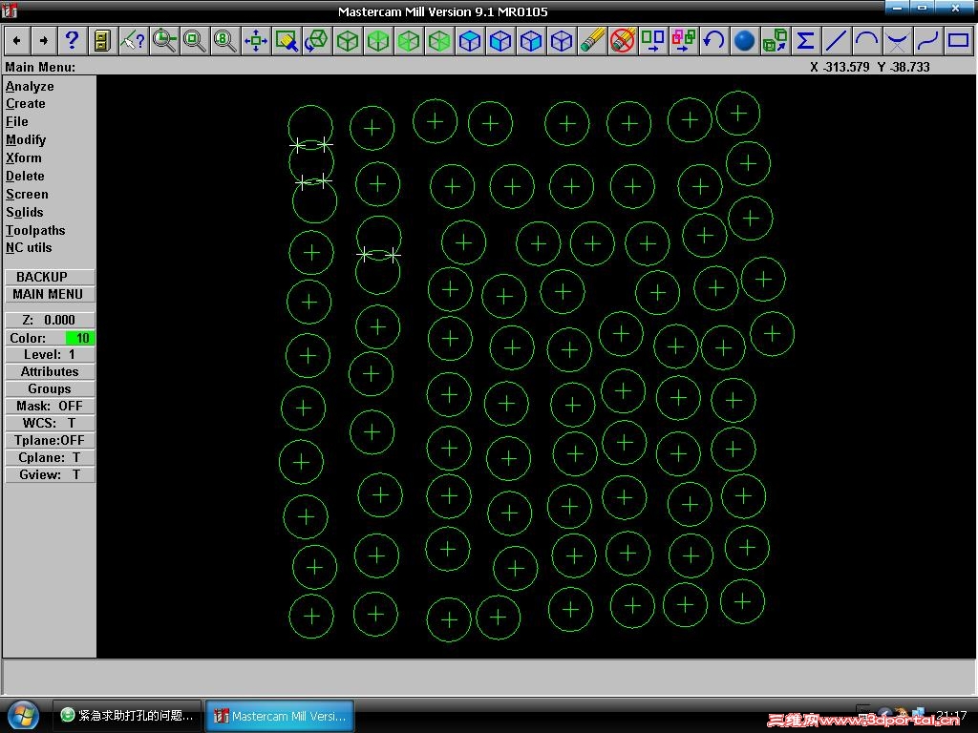Viewport: 978px width, 733px height.
Task: Select the Spline curve tool icon
Action: point(927,41)
